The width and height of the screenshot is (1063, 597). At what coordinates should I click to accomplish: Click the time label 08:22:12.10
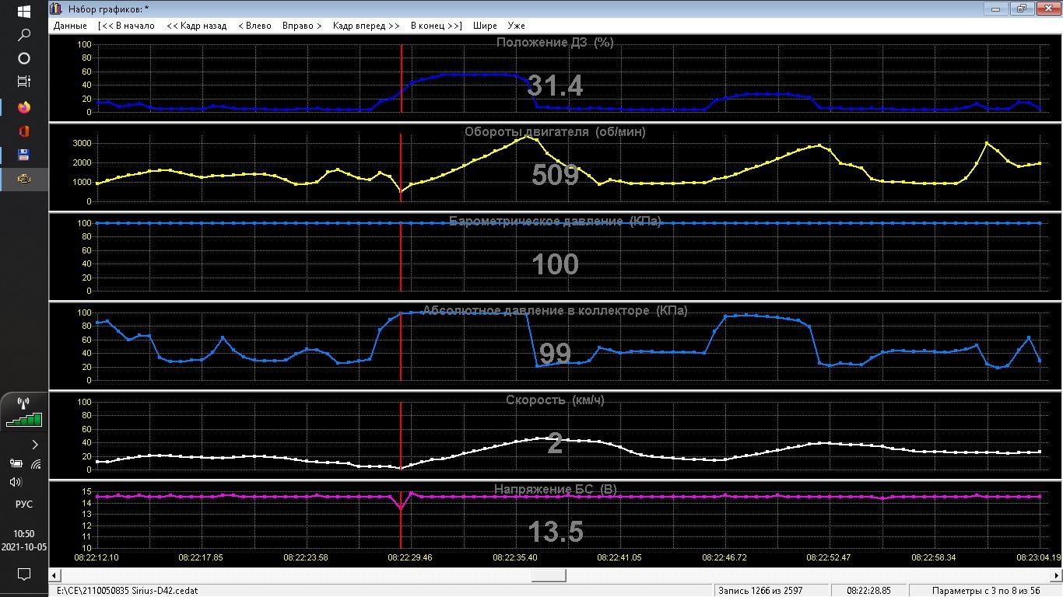pyautogui.click(x=96, y=557)
